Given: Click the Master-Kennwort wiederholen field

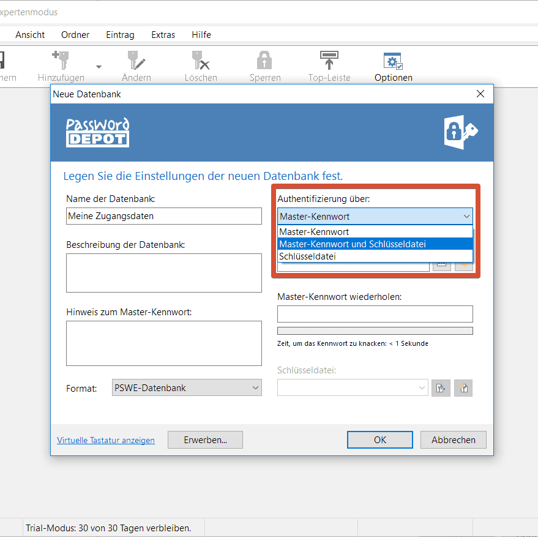Looking at the screenshot, I should [375, 313].
